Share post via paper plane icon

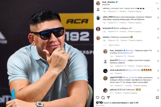tap(108, 97)
